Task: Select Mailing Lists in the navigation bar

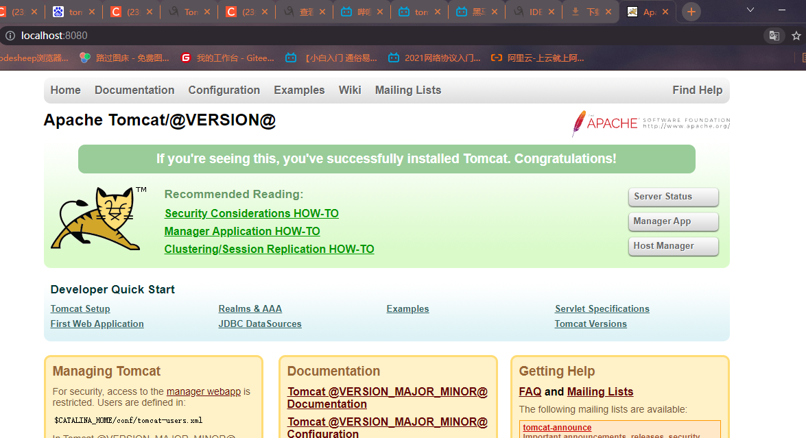Action: [x=407, y=90]
